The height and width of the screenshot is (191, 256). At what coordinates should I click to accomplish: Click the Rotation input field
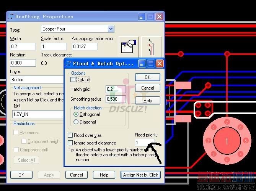coord(23,63)
